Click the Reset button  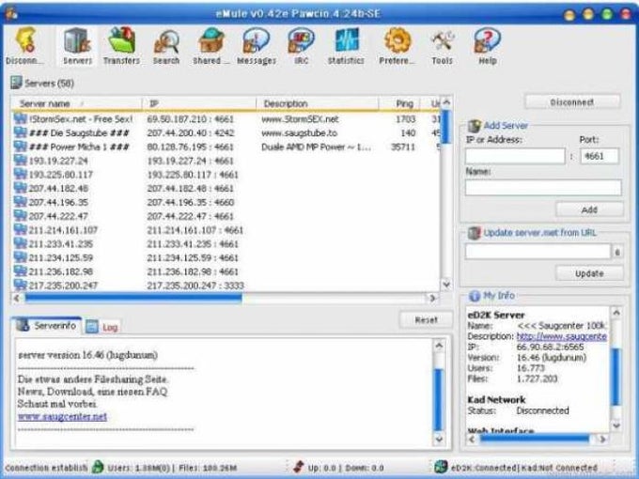pos(426,319)
